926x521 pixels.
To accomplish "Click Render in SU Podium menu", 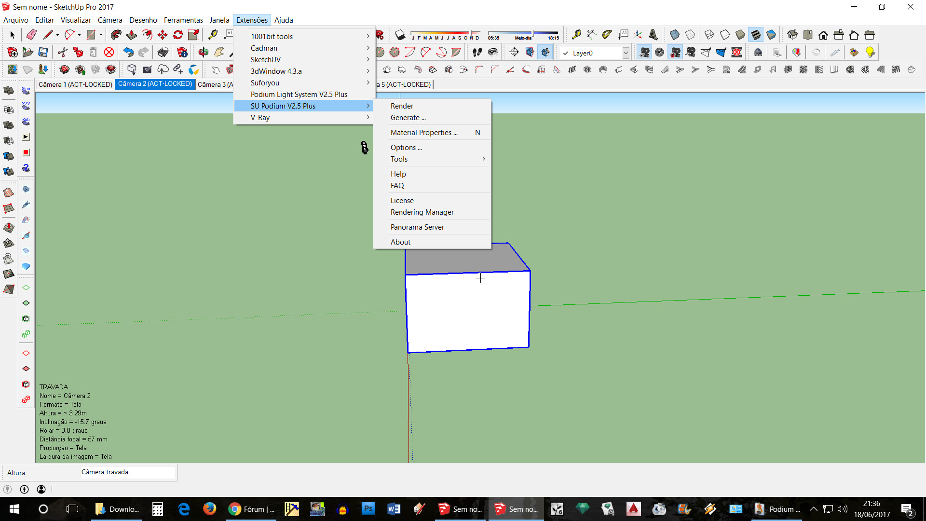I will tap(432, 106).
